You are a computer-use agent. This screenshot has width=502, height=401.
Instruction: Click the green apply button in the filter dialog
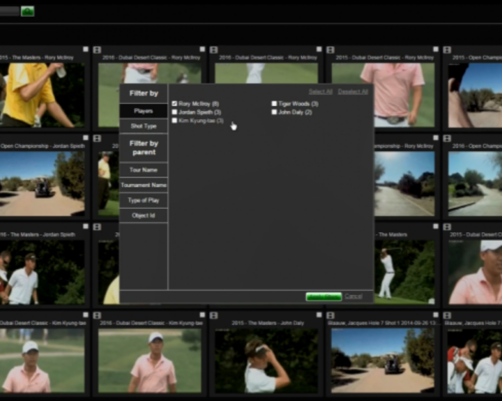tap(324, 297)
